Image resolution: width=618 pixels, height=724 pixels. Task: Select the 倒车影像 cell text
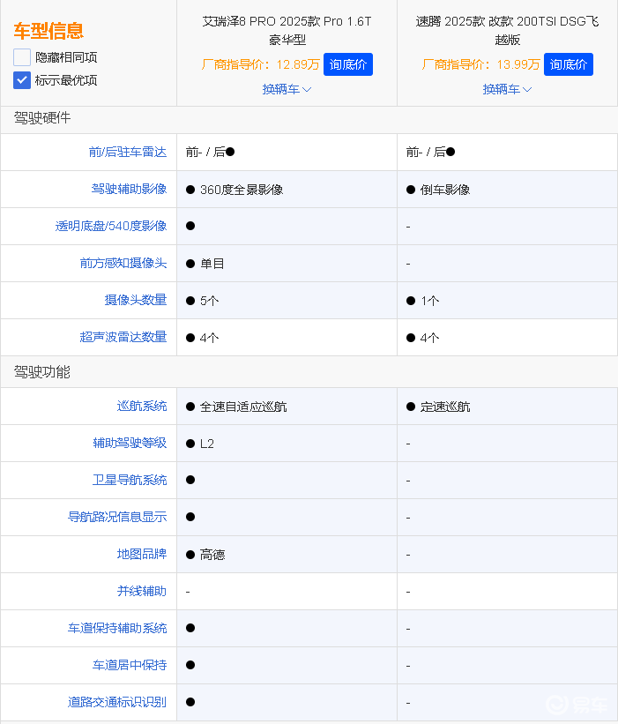click(445, 190)
